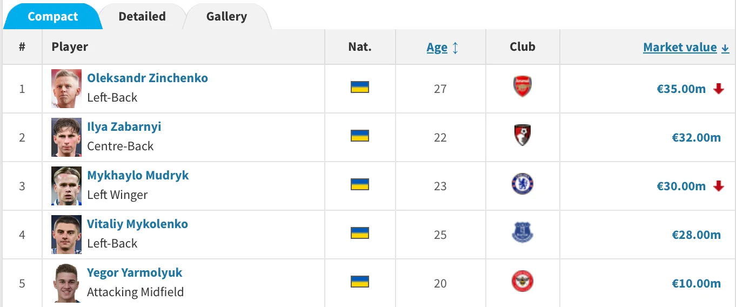Switch to the Detailed tab
The width and height of the screenshot is (736, 307).
(x=142, y=16)
